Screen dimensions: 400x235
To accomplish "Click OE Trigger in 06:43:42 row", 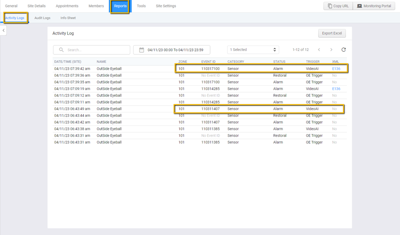I will click(314, 122).
